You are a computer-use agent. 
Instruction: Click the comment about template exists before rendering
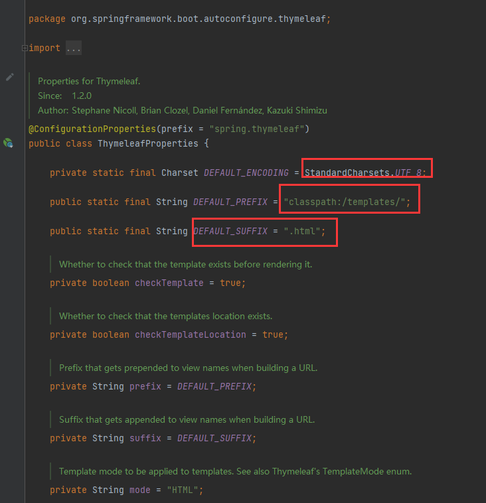click(x=185, y=264)
